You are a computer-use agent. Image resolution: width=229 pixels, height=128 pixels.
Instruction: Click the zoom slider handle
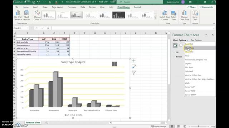pos(199,127)
